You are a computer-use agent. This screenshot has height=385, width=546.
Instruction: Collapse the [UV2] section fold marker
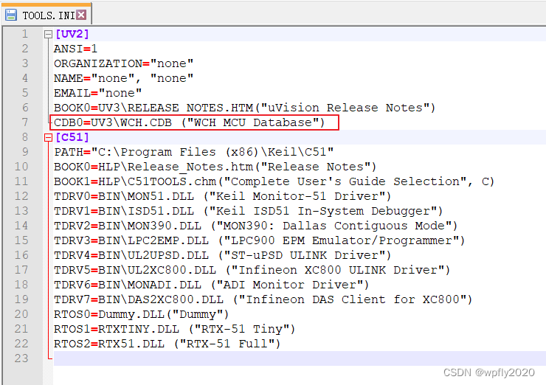tap(49, 34)
